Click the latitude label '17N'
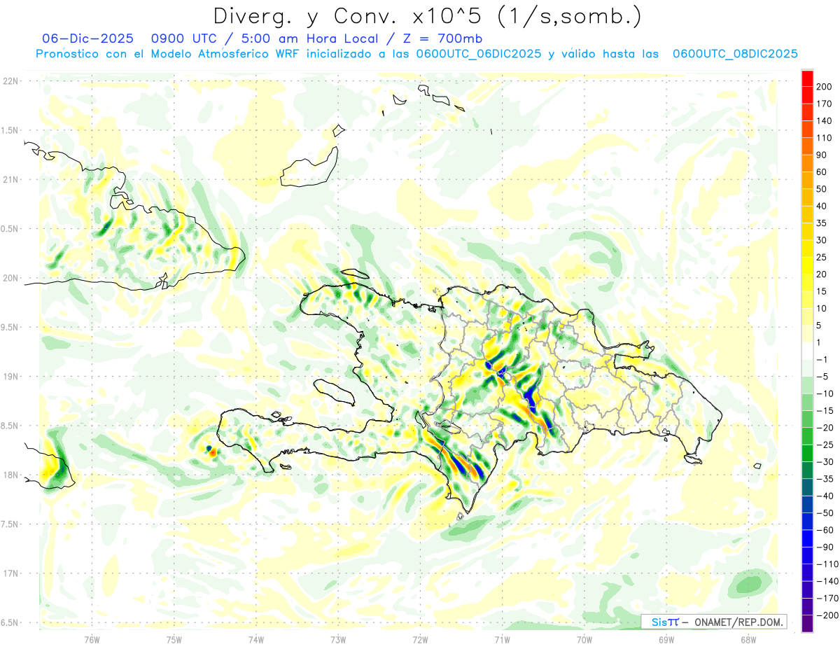This screenshot has height=649, width=840. click(10, 573)
